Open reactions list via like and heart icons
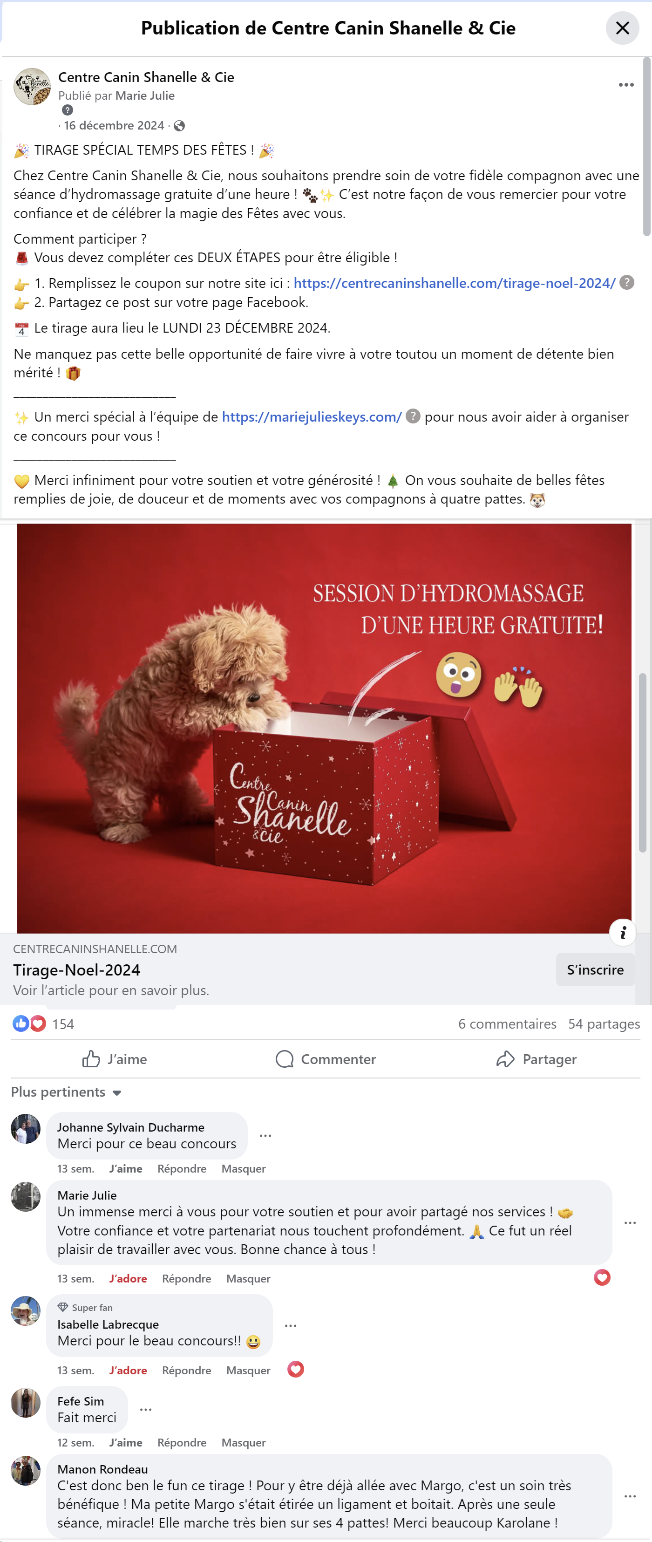Screen dimensions: 652x1542 (x=29, y=1023)
